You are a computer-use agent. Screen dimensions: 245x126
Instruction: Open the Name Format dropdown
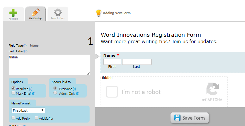(28, 110)
